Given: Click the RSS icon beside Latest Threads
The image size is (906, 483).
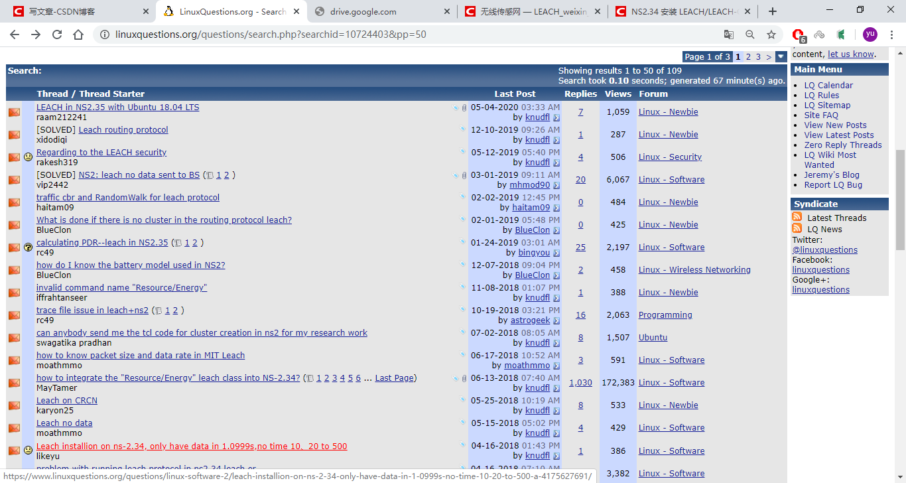Looking at the screenshot, I should click(795, 218).
